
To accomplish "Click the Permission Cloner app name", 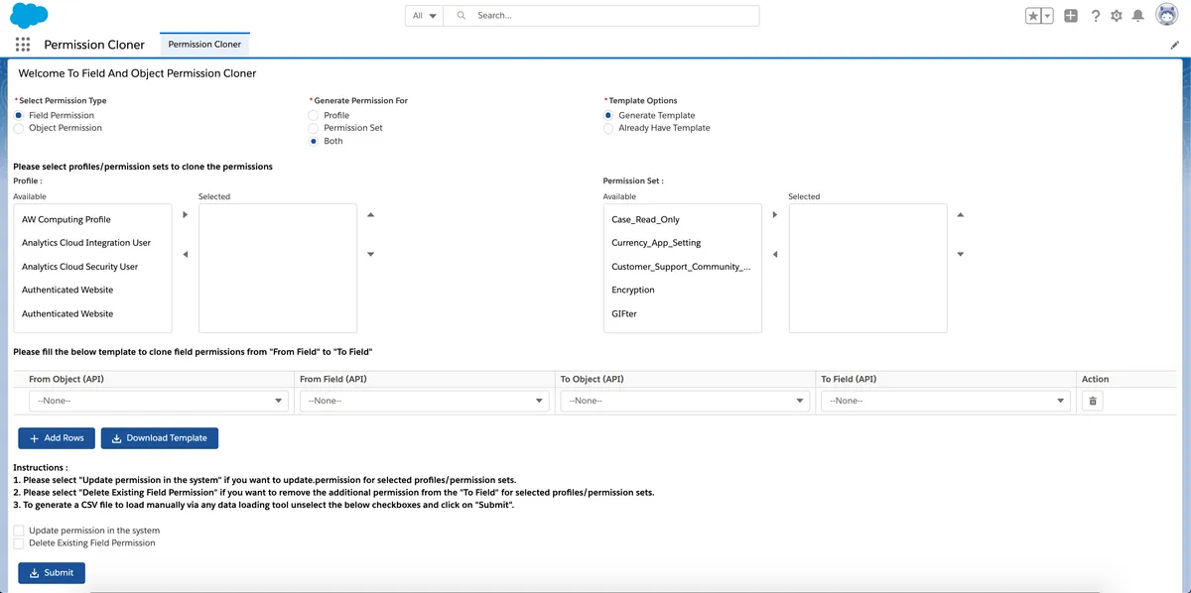I will pyautogui.click(x=94, y=45).
